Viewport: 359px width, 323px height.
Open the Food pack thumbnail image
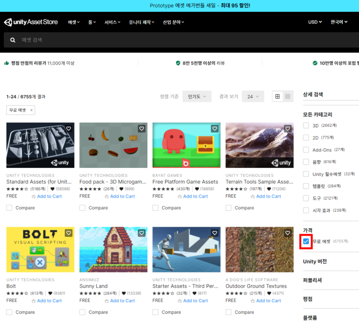click(113, 145)
